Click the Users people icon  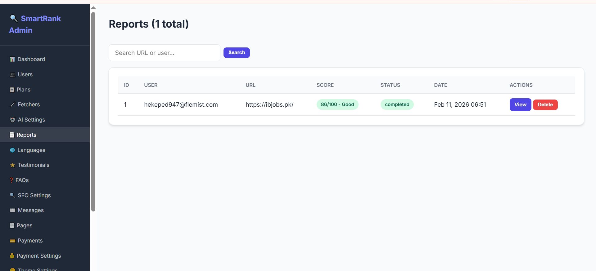tap(12, 75)
